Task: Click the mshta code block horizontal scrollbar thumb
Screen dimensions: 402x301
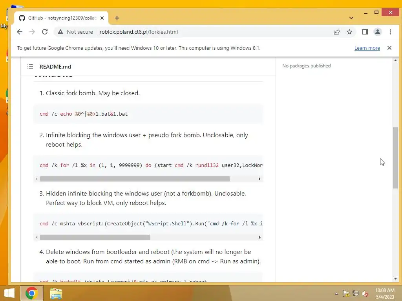Action: coord(95,237)
